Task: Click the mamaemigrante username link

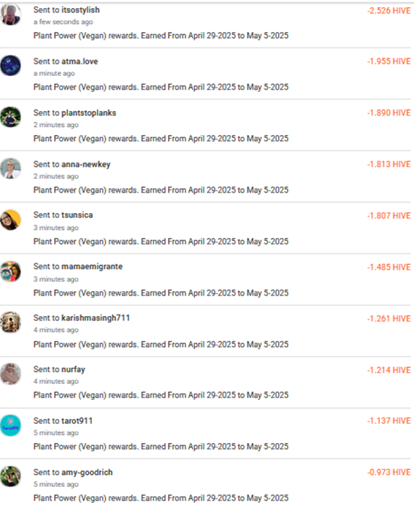Action: [x=92, y=266]
